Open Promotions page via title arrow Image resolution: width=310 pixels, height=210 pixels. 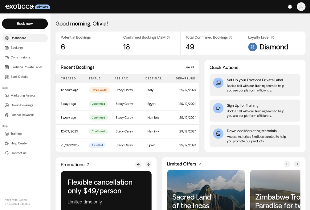[88, 165]
